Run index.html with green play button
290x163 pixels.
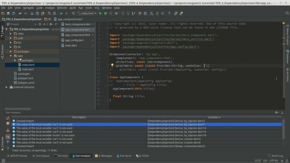(x=100, y=13)
